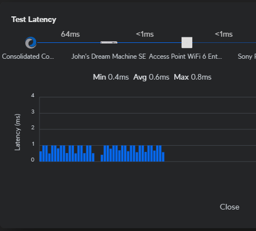Select the 64ms latency label
This screenshot has width=256, height=231.
(70, 34)
